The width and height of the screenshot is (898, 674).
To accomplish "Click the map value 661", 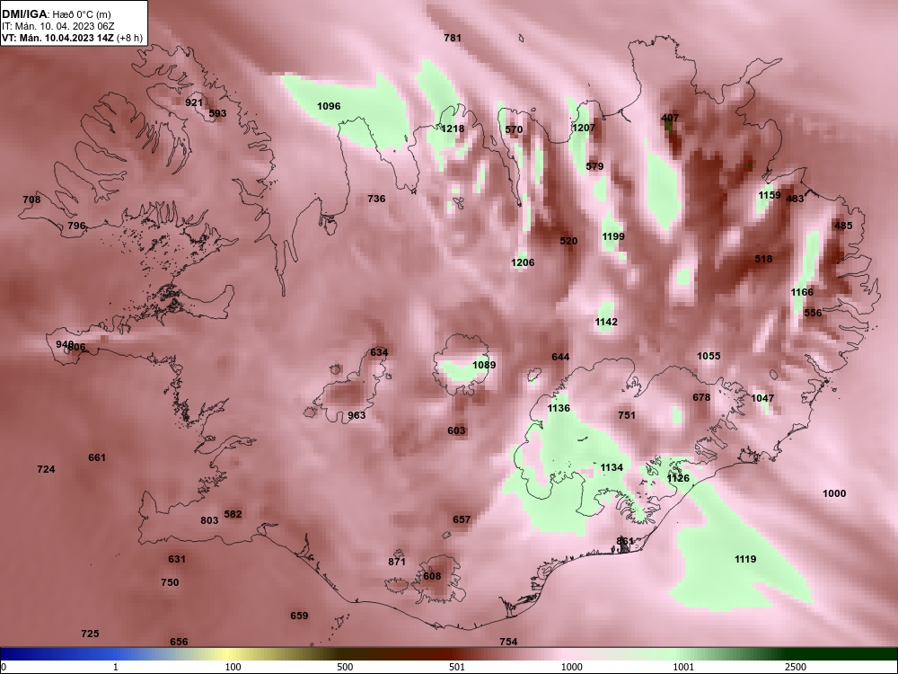I will (x=97, y=458).
